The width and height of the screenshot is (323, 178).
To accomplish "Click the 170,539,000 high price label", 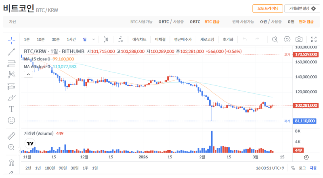I will pyautogui.click(x=306, y=54).
